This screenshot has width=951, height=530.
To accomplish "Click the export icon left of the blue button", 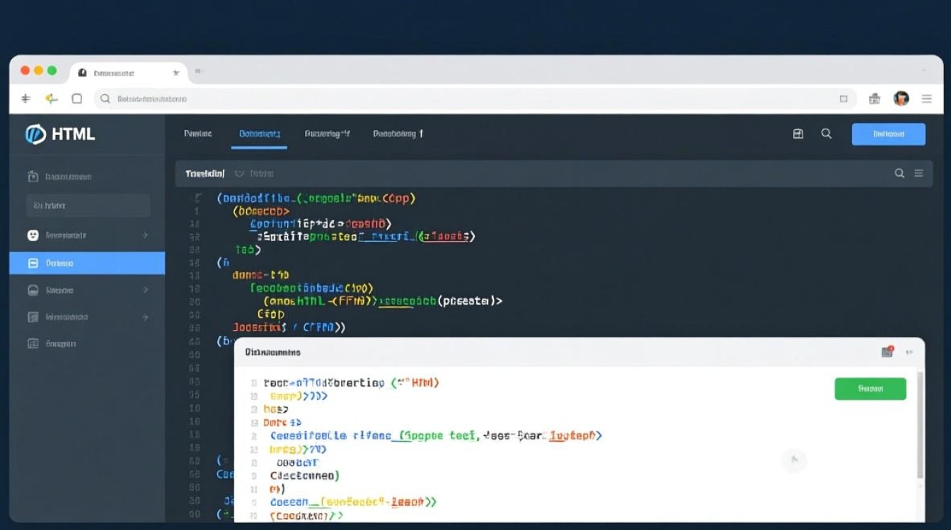I will tap(798, 134).
